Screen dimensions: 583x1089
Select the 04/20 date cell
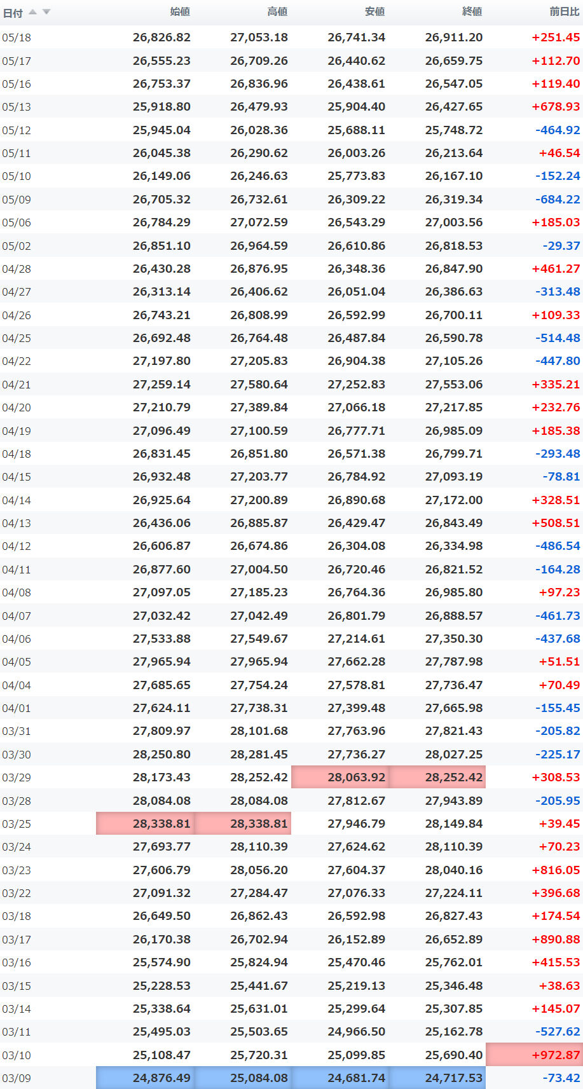[17, 408]
